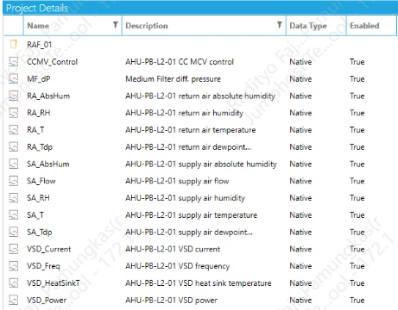Image resolution: width=398 pixels, height=310 pixels.
Task: Click description 'supply air temperature'
Action: click(x=218, y=215)
